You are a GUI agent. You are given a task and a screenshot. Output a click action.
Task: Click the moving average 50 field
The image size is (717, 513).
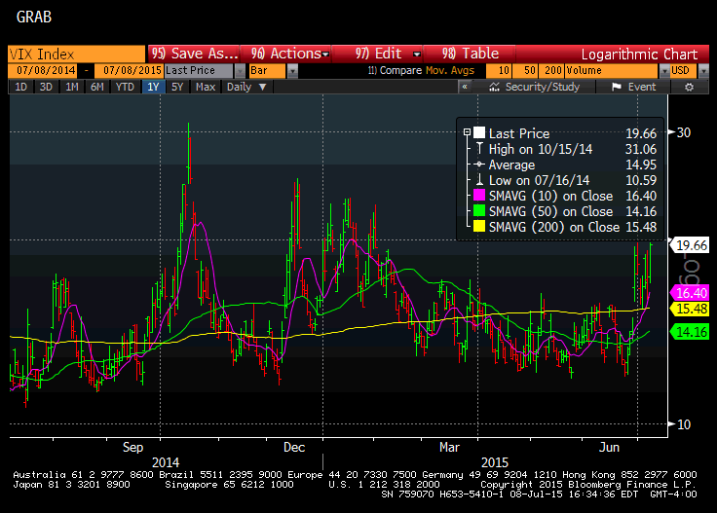click(525, 70)
